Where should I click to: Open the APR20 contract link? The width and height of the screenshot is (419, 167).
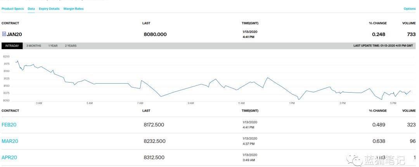click(x=9, y=157)
